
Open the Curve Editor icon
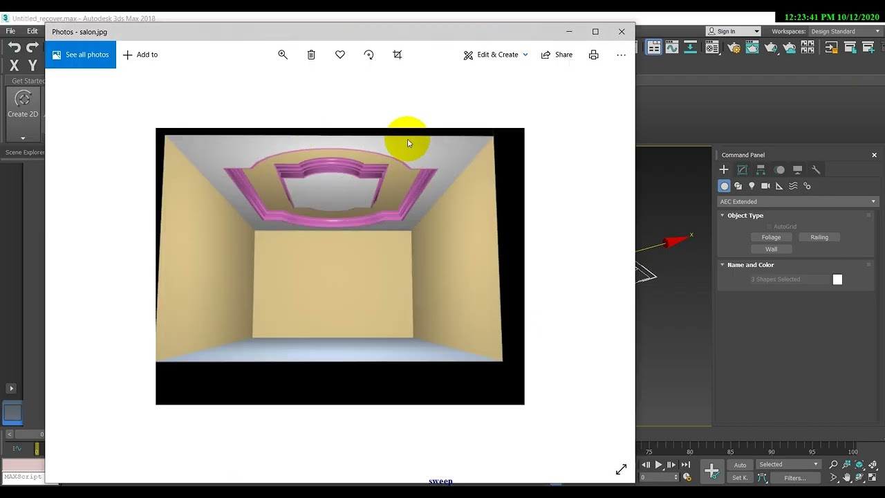671,47
